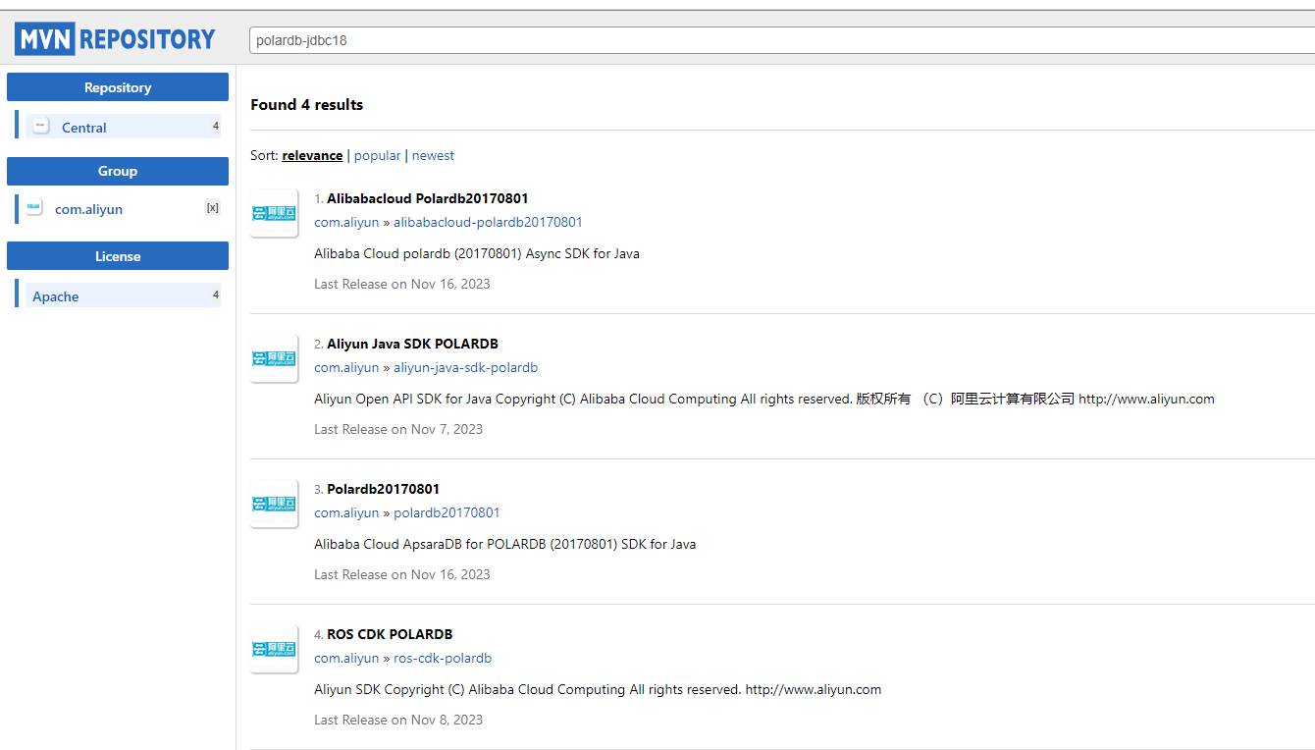This screenshot has width=1315, height=750.
Task: Open polardb20170801 artifact link
Action: [447, 512]
